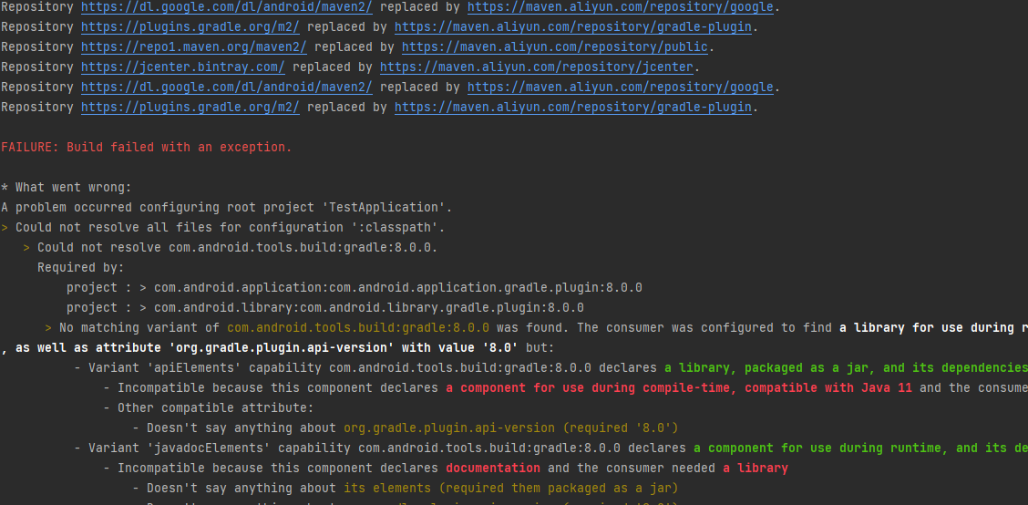Image resolution: width=1028 pixels, height=505 pixels.
Task: Open the first dl.google.com maven2 link
Action: point(227,6)
